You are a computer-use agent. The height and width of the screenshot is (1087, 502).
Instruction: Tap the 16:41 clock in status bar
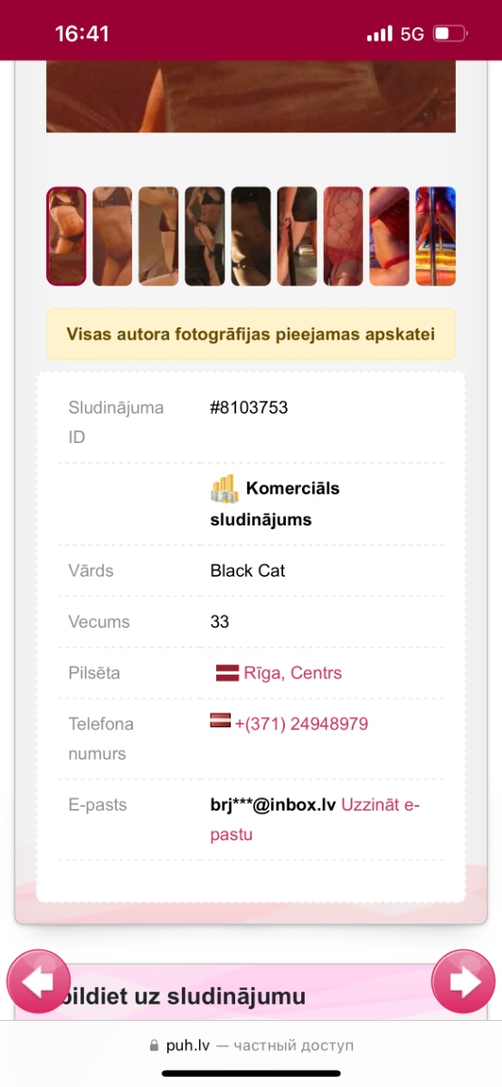pyautogui.click(x=82, y=34)
